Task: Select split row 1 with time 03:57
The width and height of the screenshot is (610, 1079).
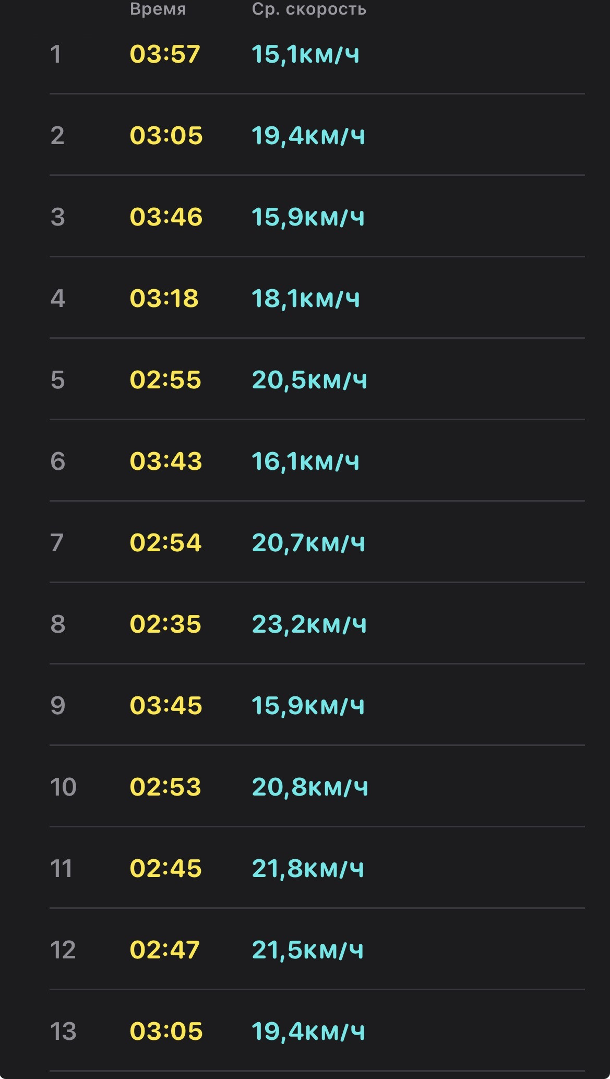Action: click(x=317, y=54)
